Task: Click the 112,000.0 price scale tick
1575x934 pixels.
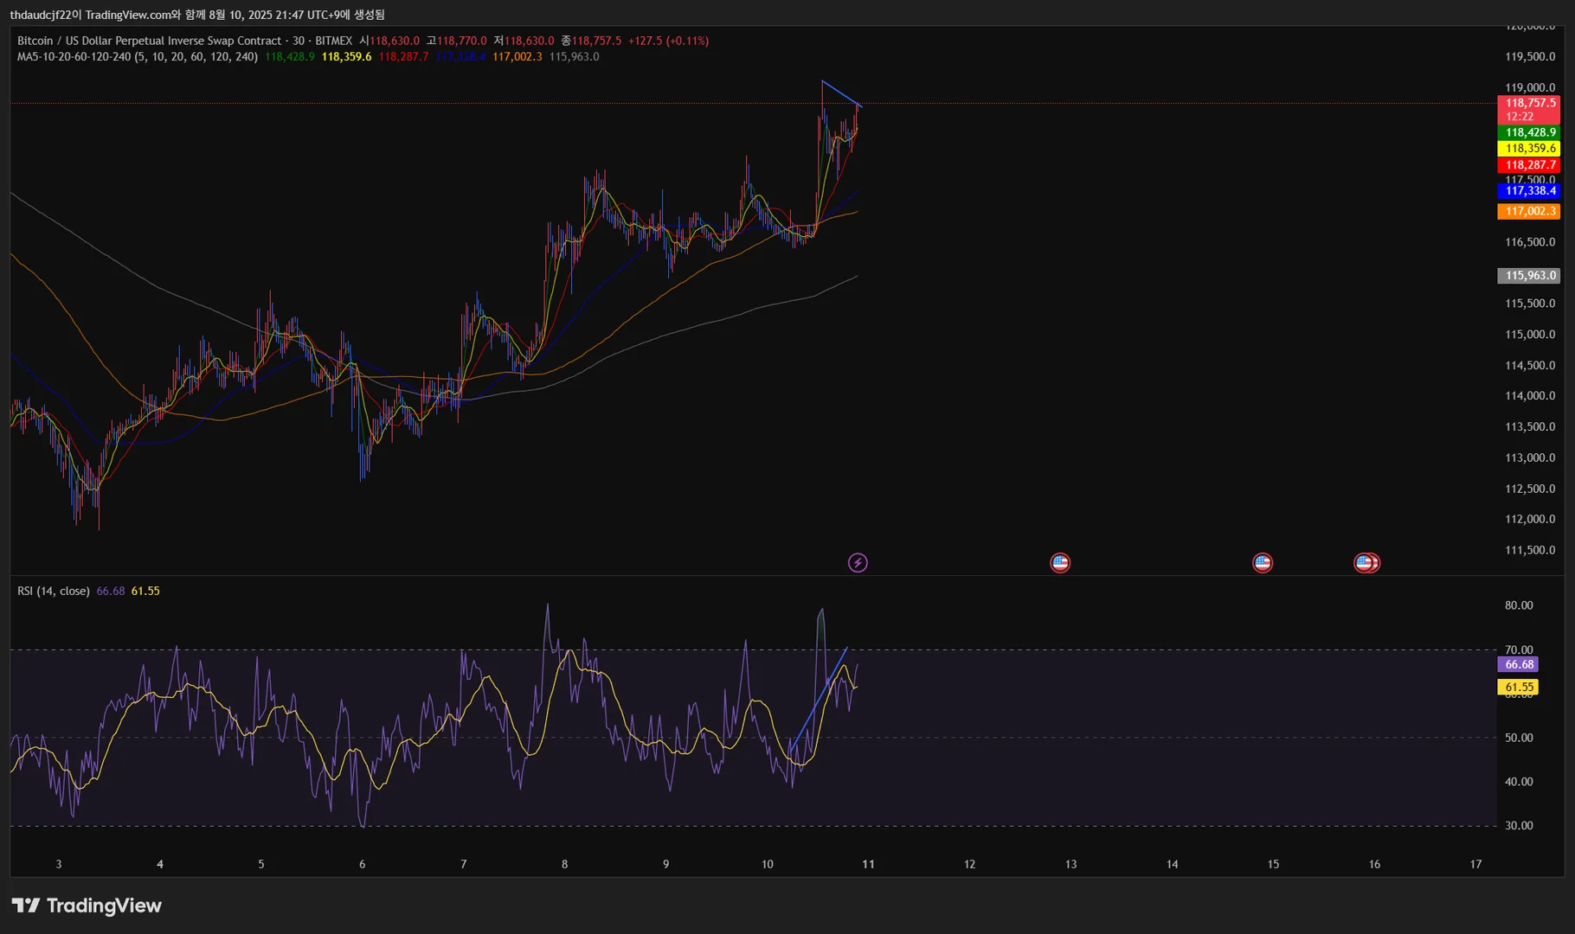Action: tap(1530, 520)
